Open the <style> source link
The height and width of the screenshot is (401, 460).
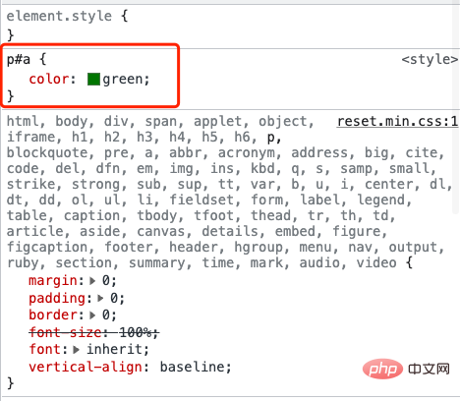click(x=430, y=59)
